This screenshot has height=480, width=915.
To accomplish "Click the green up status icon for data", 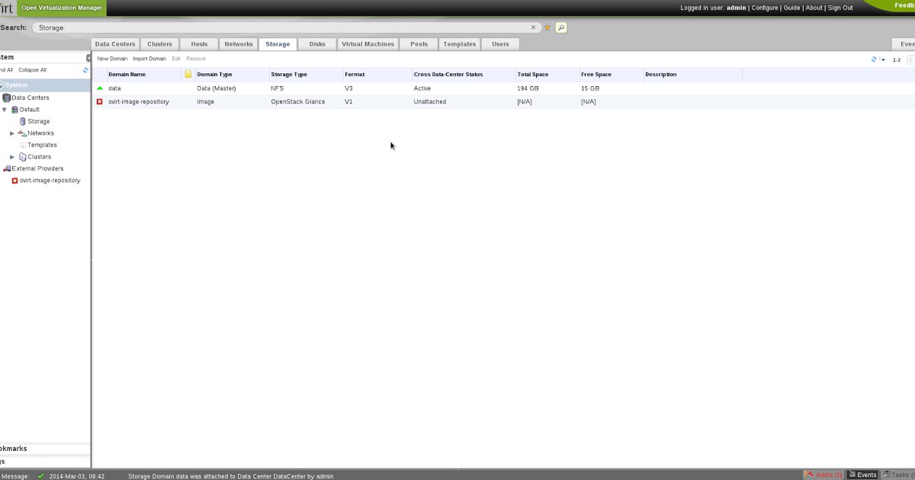I will point(99,88).
